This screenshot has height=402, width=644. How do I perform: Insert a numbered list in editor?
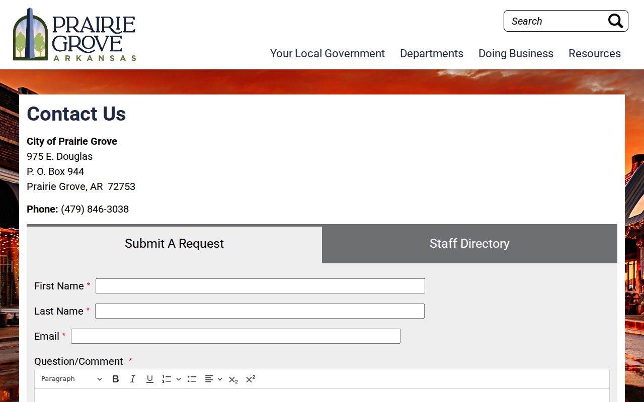click(167, 379)
